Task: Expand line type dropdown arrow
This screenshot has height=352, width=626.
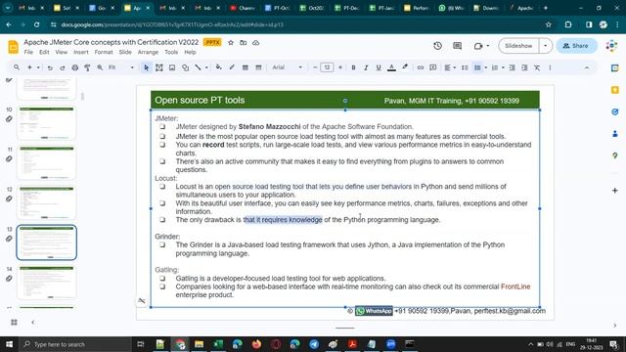Action: point(206,67)
